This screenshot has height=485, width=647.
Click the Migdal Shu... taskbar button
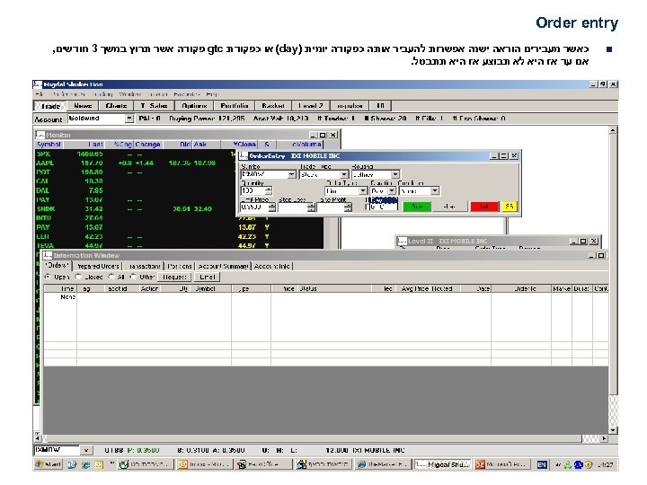(x=443, y=465)
